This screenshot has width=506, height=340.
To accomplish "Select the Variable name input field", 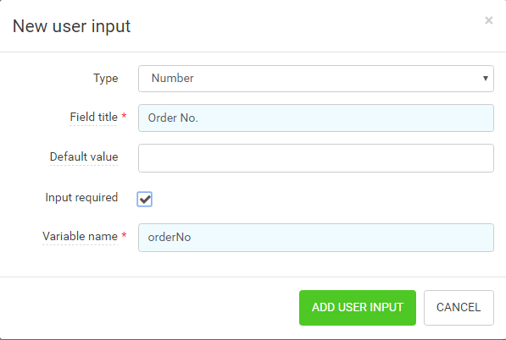I will click(x=316, y=238).
